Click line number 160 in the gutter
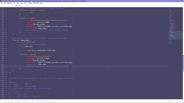Viewport: 184px width, 103px height. pos(3,76)
